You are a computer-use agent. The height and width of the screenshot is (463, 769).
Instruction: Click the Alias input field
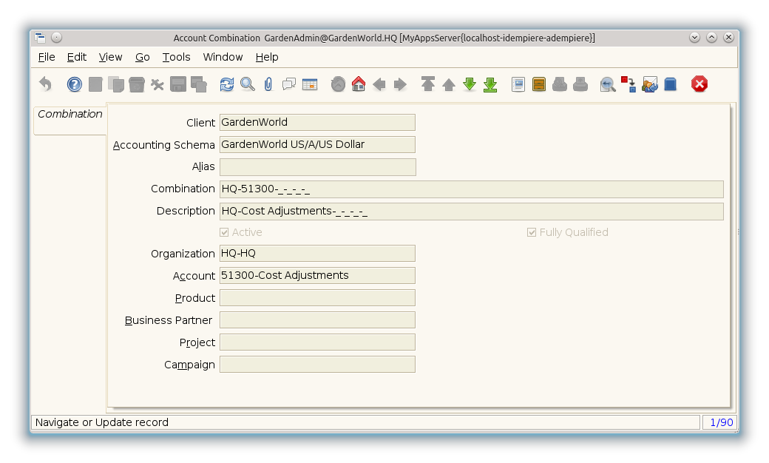pyautogui.click(x=317, y=167)
